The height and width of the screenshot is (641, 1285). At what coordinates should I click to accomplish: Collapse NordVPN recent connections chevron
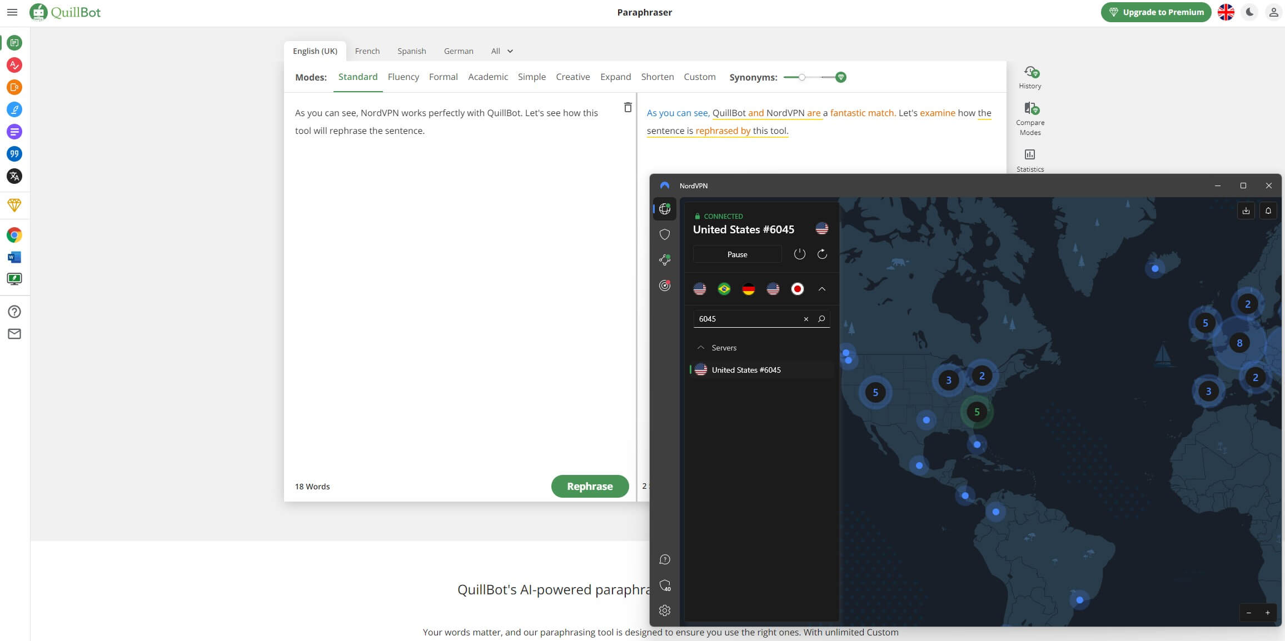[822, 289]
